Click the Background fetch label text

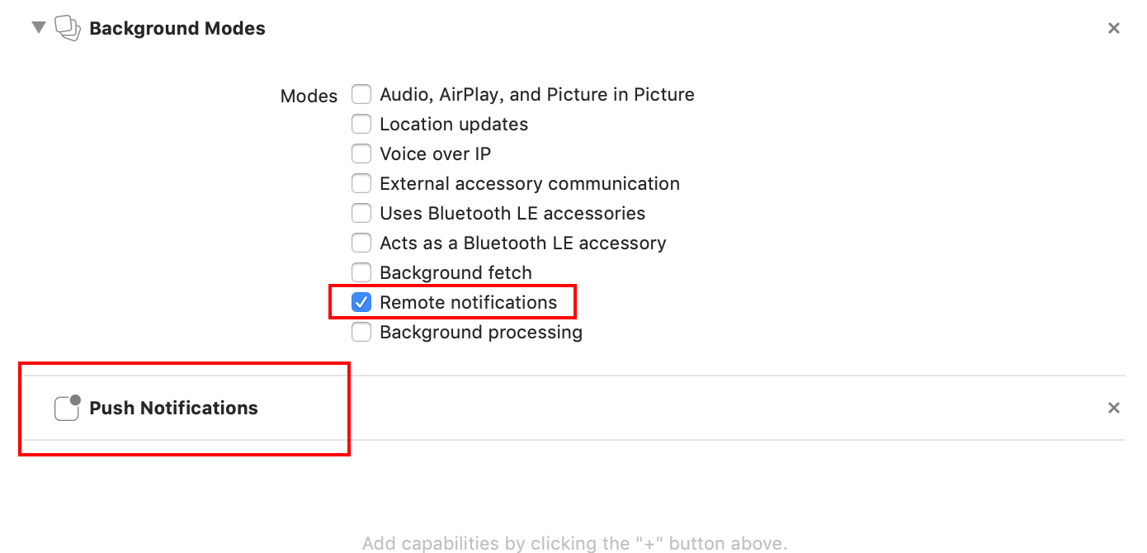pos(455,272)
